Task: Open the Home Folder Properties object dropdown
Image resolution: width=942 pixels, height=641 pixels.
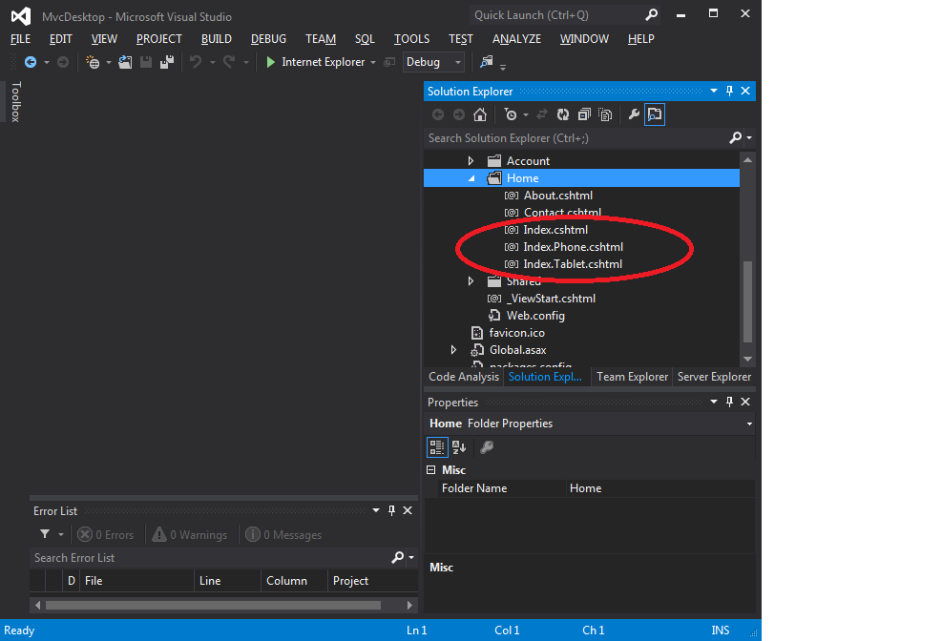Action: coord(749,424)
